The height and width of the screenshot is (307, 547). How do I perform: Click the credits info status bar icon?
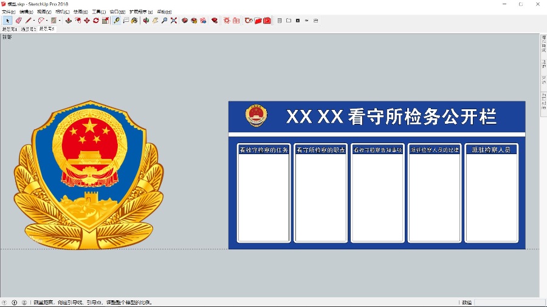[15, 303]
